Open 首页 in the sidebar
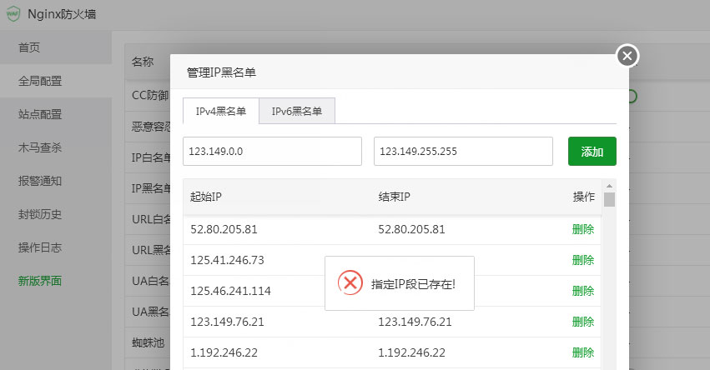This screenshot has width=710, height=370. (29, 47)
